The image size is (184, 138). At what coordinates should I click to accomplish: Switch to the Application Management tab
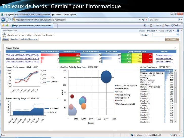29,39
